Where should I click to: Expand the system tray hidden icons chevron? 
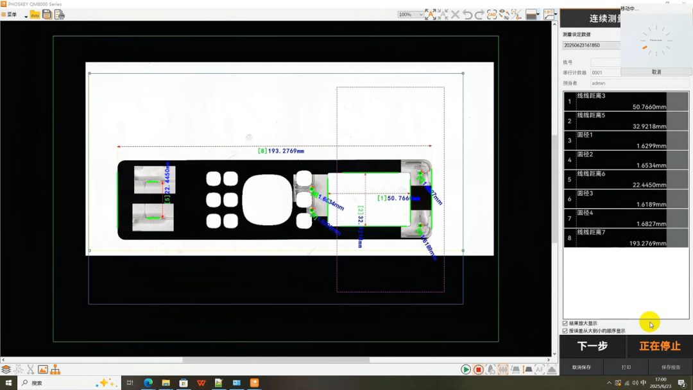[x=609, y=383]
